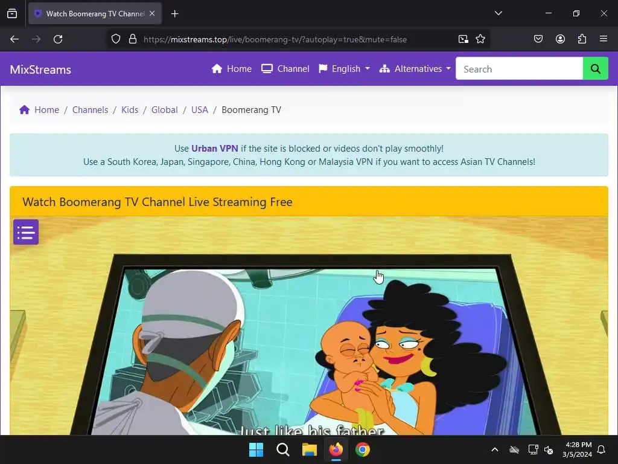Open File Explorer from taskbar

[x=310, y=449]
